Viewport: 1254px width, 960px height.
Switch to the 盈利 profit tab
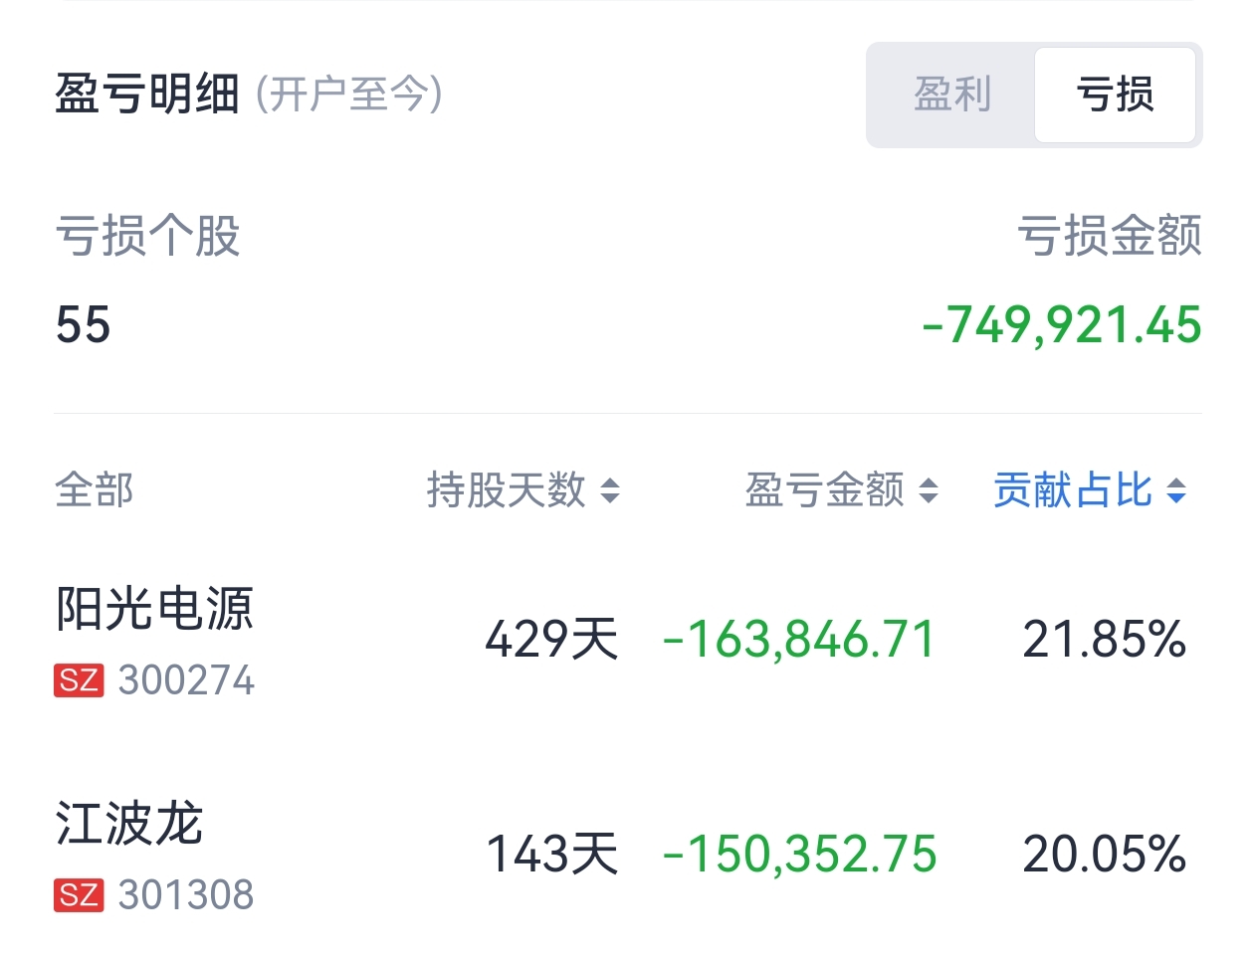[x=952, y=96]
